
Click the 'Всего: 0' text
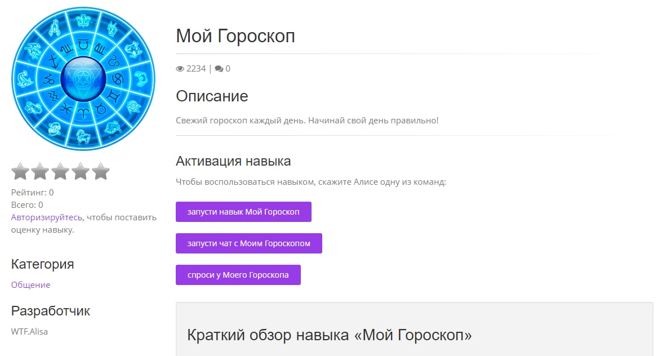pyautogui.click(x=27, y=205)
